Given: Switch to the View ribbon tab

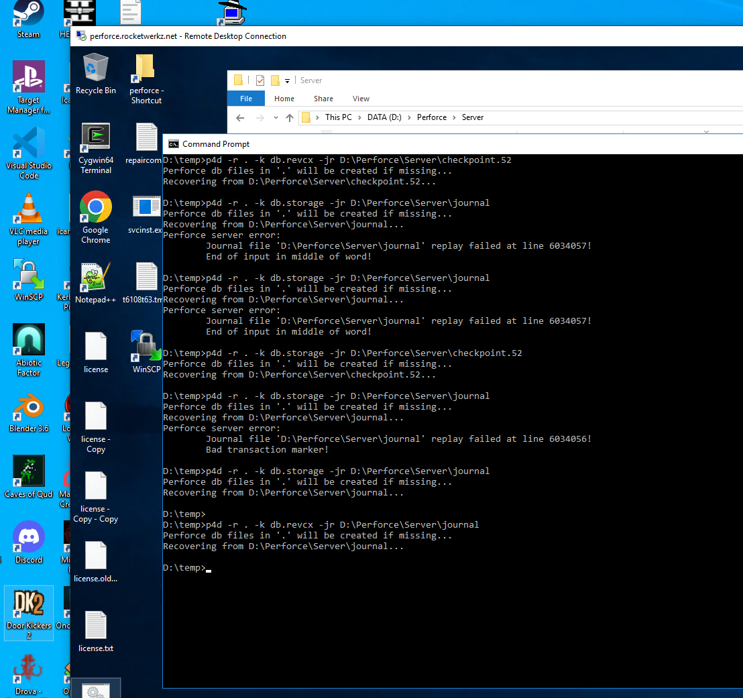Looking at the screenshot, I should coord(361,99).
